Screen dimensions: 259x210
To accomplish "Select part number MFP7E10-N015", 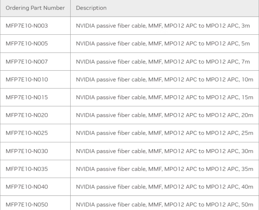I will click(27, 97).
